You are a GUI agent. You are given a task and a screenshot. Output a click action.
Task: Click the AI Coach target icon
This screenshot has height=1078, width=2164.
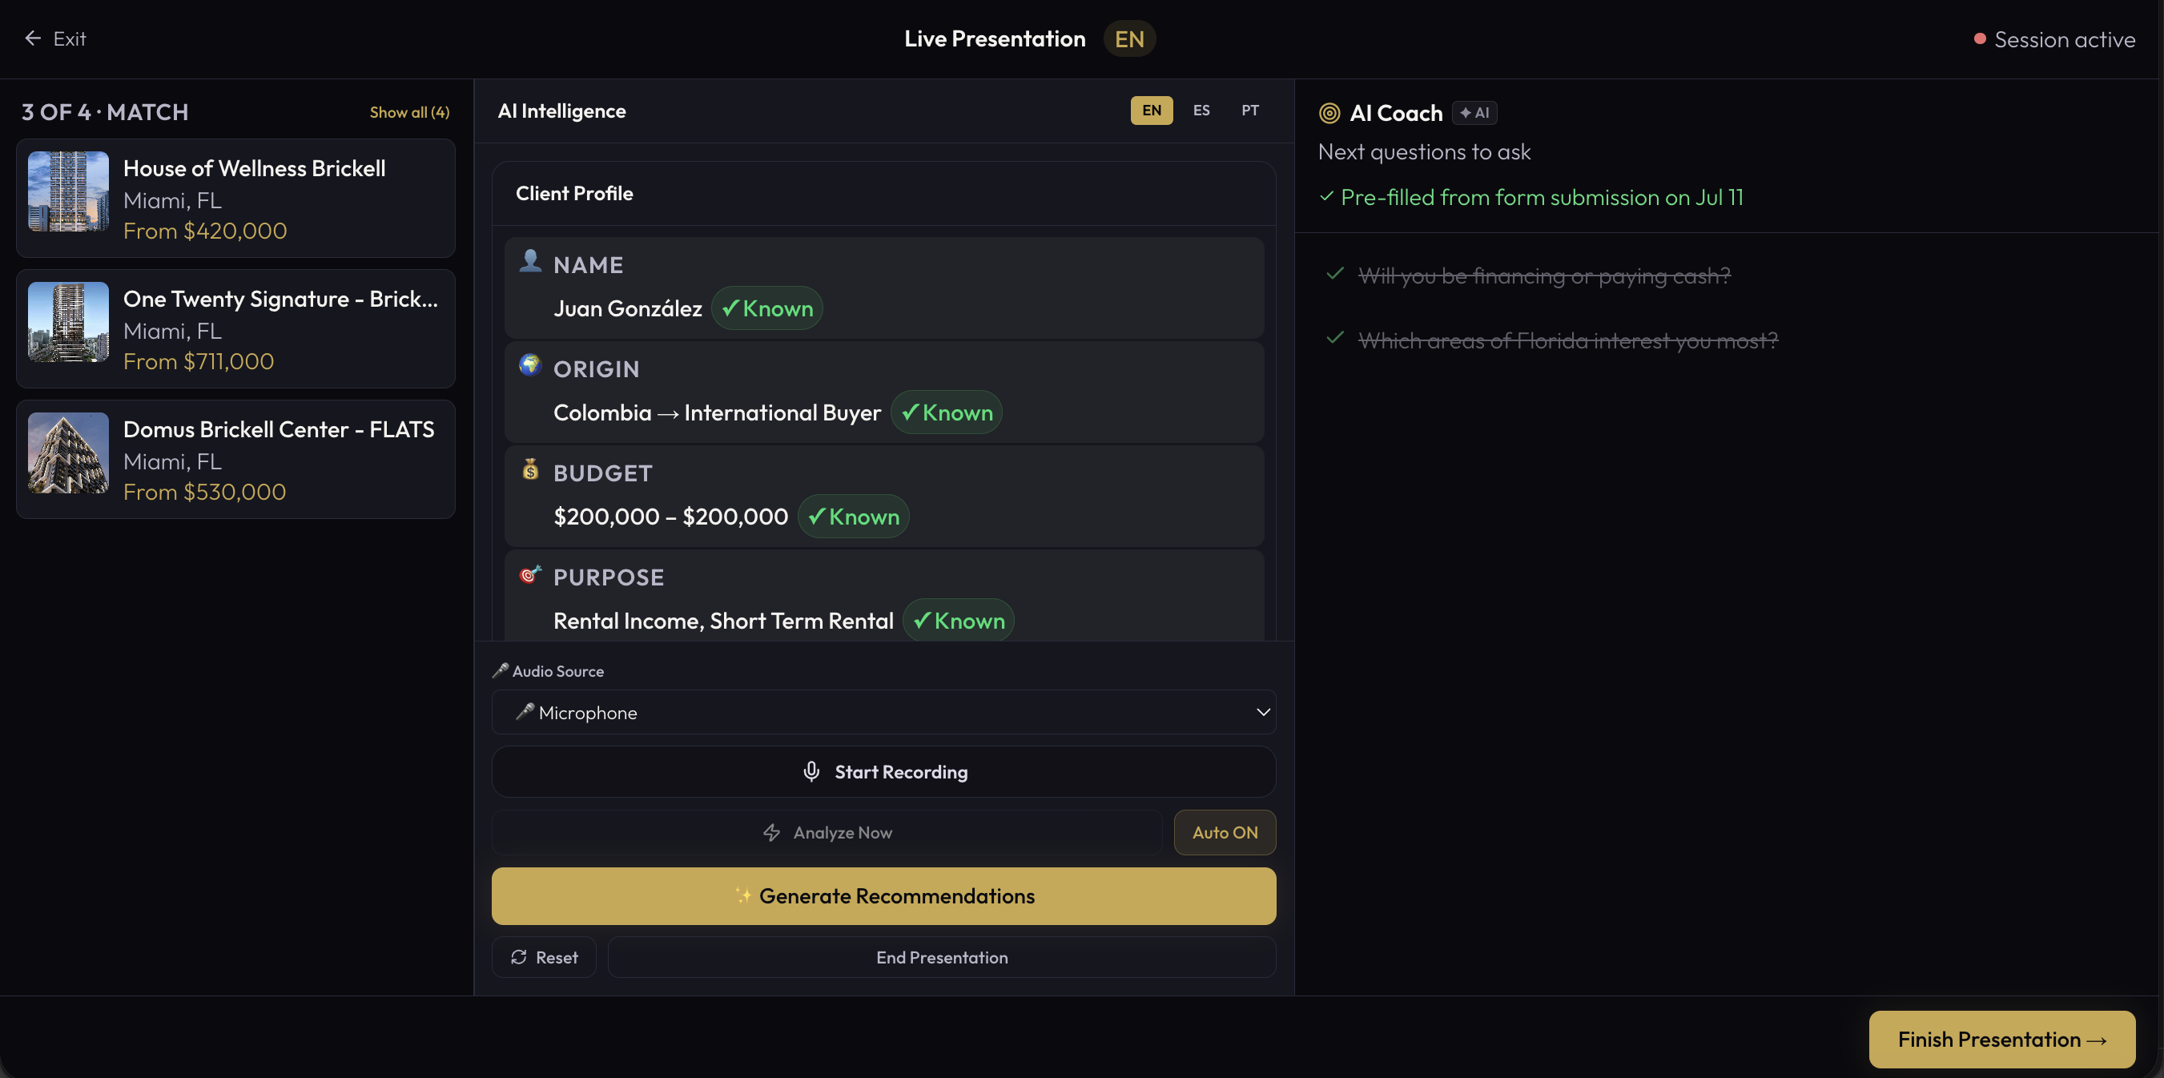tap(1329, 114)
